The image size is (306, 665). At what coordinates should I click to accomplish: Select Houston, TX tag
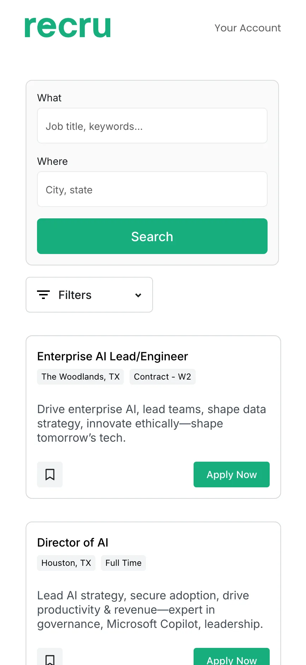66,563
